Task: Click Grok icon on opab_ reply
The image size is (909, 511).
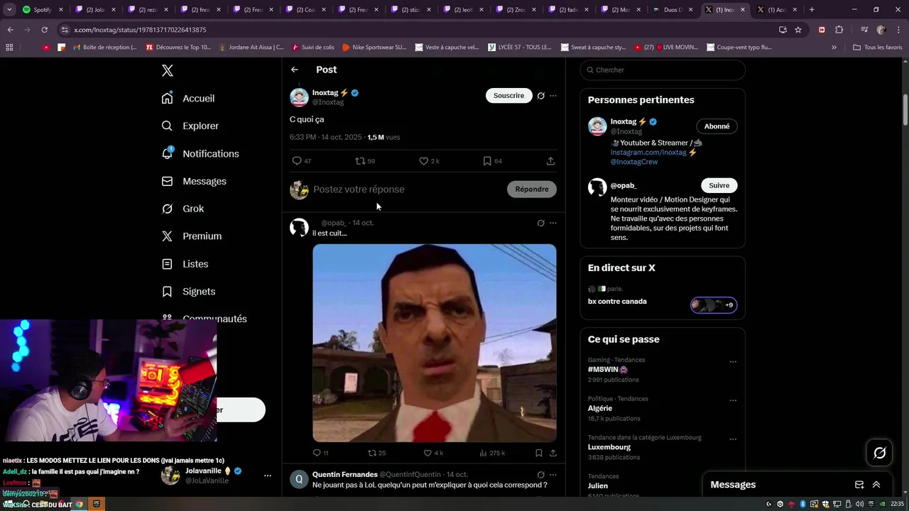Action: click(x=540, y=223)
